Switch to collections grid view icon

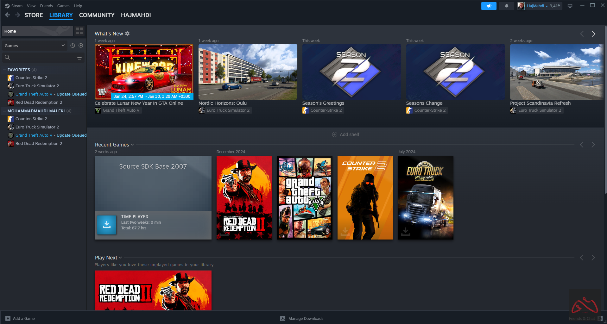79,31
